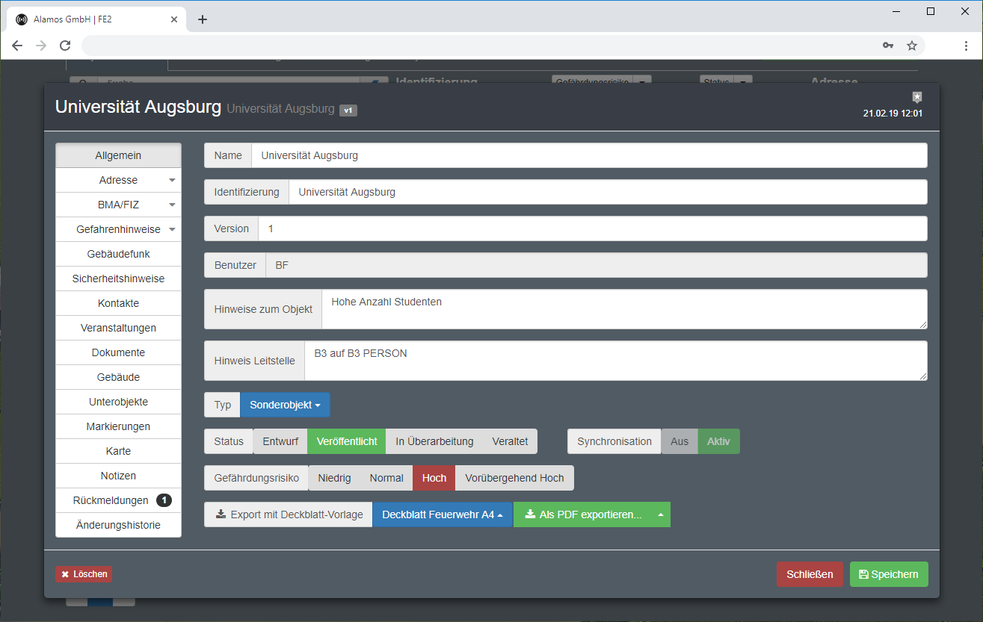Click Export mit Deckblatt-Vorlage button
The height and width of the screenshot is (622, 983).
289,514
